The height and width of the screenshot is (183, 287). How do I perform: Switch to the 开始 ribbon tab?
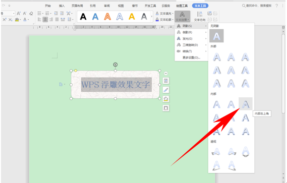point(48,6)
